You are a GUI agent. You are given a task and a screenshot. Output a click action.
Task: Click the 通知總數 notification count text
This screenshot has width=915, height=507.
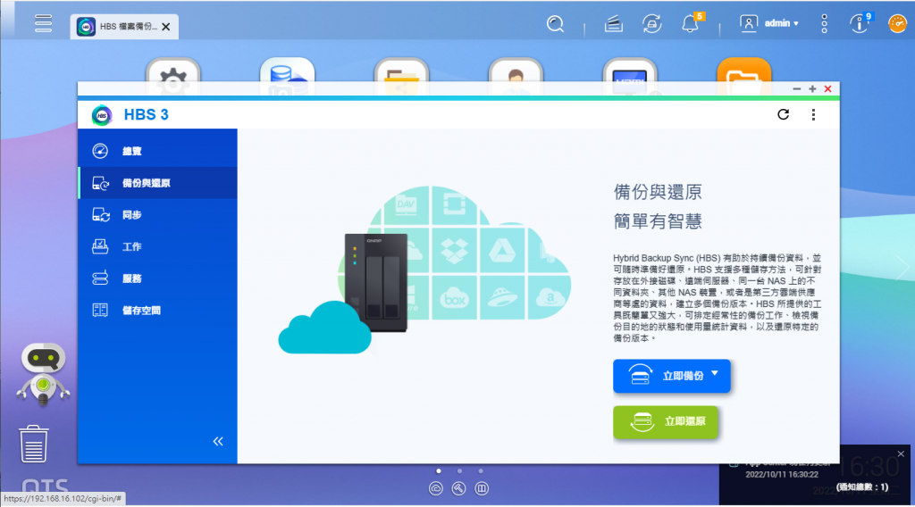coord(862,487)
